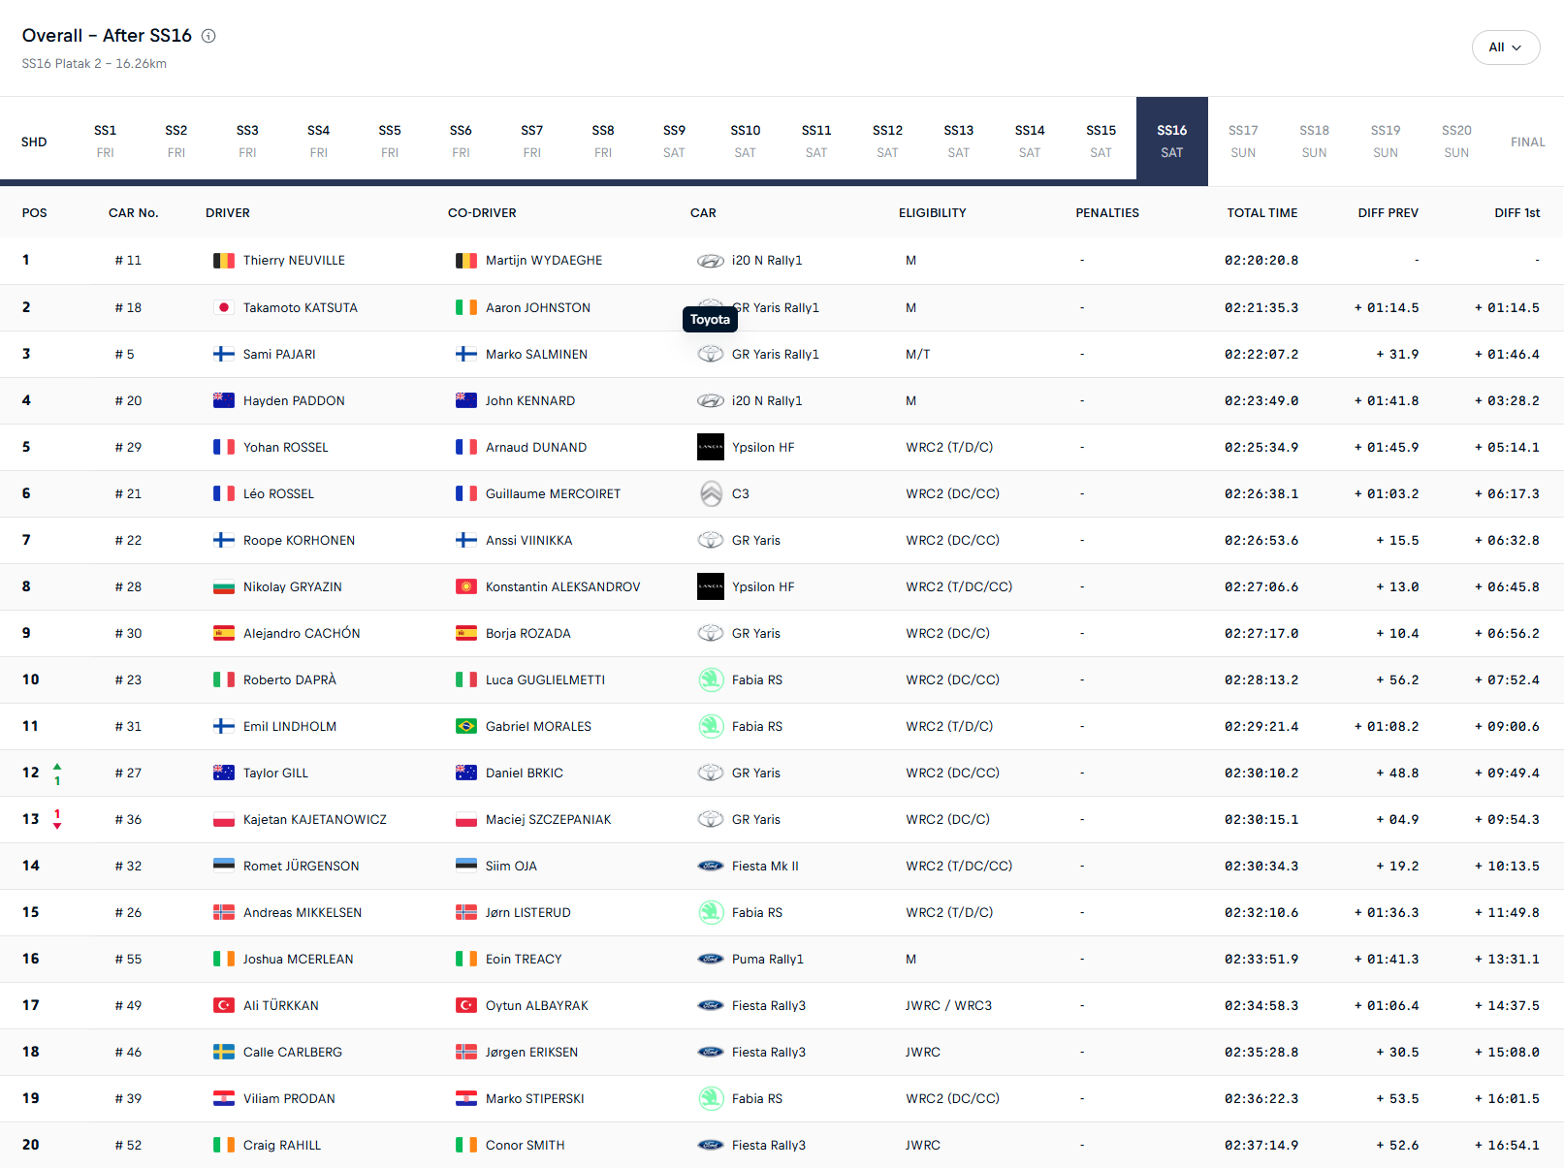The width and height of the screenshot is (1564, 1168).
Task: Open the All filter dropdown
Action: [1505, 47]
